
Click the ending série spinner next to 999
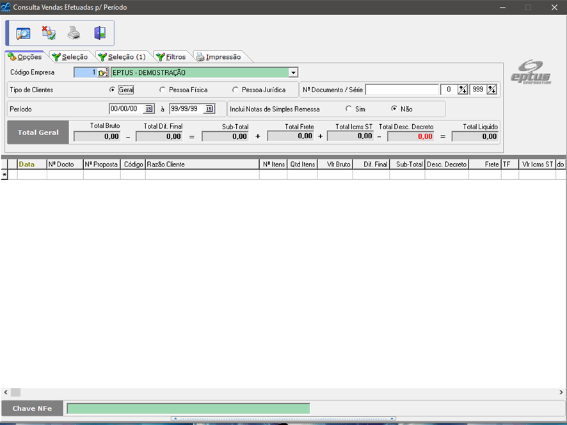click(x=491, y=90)
